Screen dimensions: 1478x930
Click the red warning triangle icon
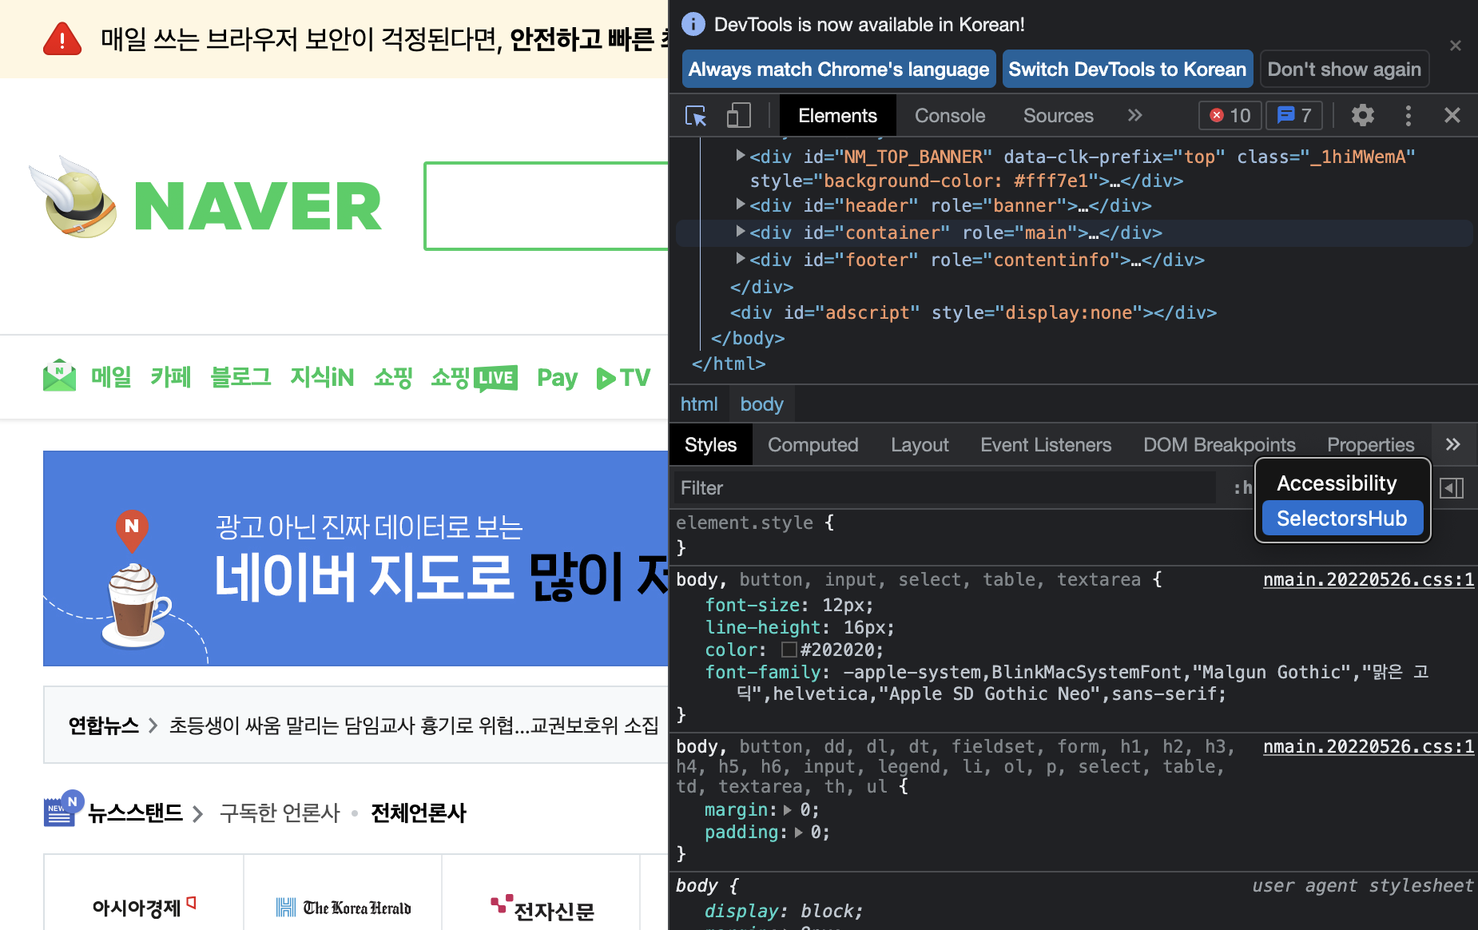[x=62, y=38]
